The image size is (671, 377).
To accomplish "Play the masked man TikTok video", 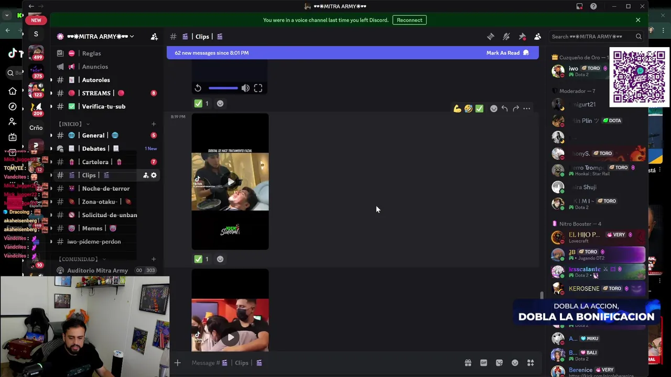I will tap(230, 338).
